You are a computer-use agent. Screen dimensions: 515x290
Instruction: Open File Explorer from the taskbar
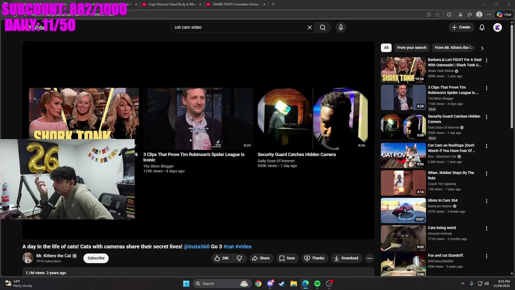click(294, 284)
